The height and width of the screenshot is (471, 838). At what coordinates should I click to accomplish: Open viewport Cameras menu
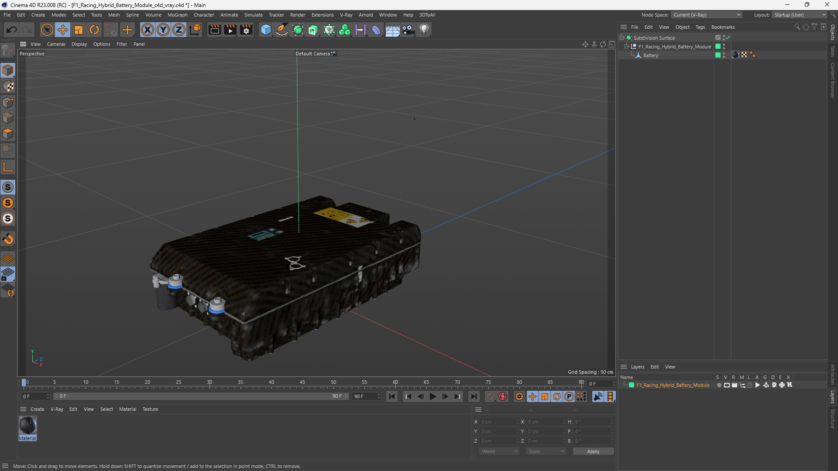56,44
